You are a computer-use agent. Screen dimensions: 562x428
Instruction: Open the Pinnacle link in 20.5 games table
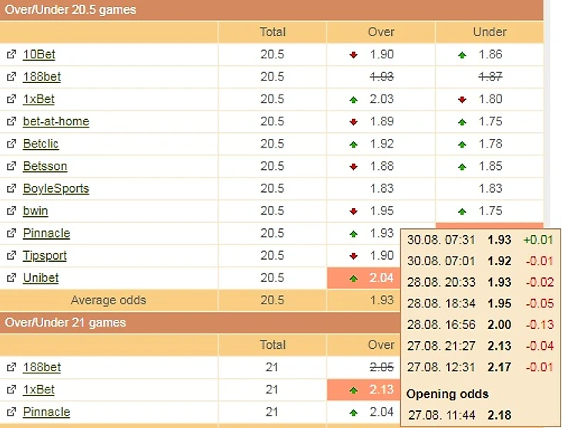[x=47, y=234]
